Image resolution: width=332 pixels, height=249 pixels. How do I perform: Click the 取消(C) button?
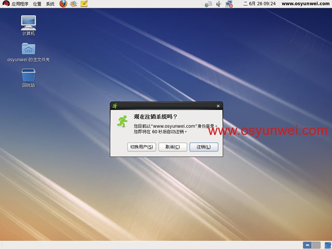(173, 147)
